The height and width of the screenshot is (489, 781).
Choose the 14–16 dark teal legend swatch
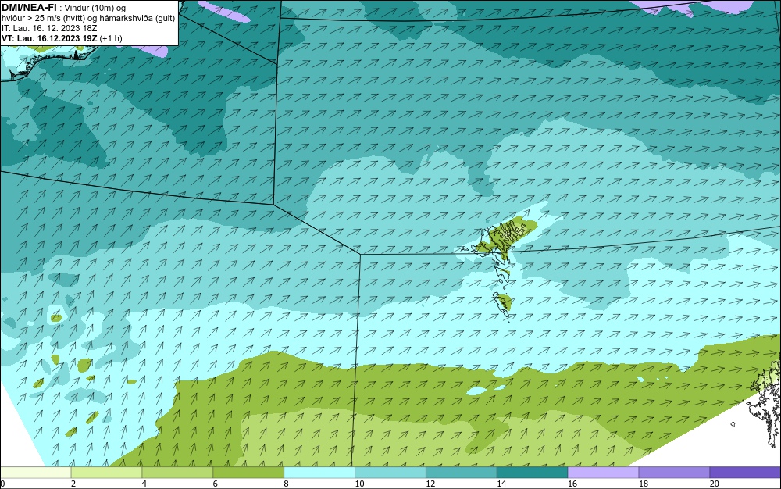(532, 473)
